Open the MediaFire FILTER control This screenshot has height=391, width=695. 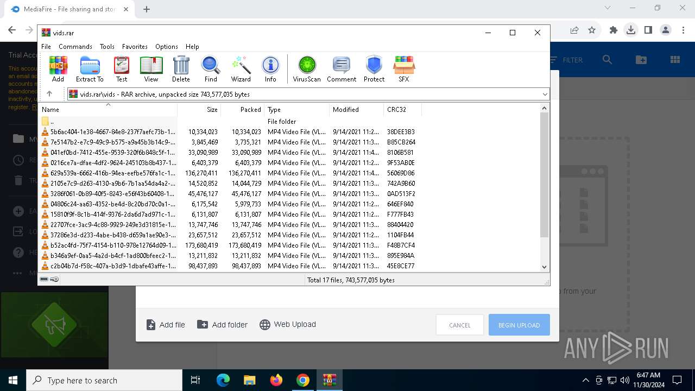(566, 60)
